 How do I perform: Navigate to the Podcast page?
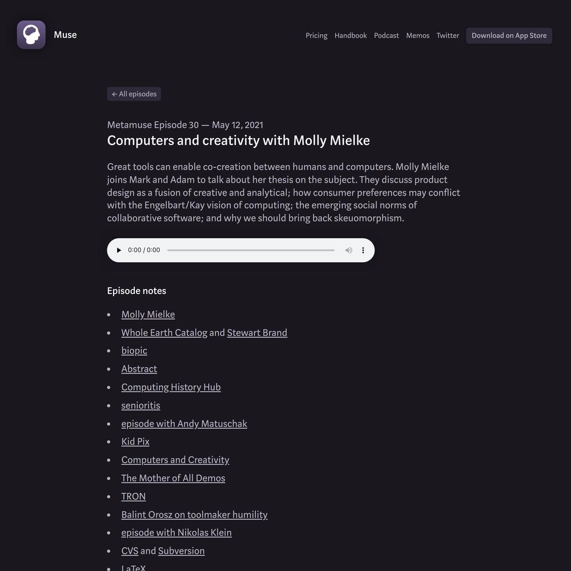coord(386,35)
